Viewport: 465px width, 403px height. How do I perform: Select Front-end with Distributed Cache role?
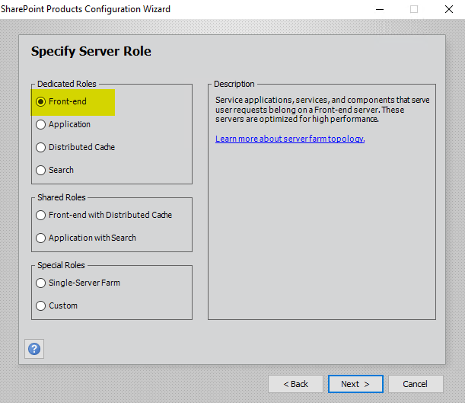click(x=41, y=215)
